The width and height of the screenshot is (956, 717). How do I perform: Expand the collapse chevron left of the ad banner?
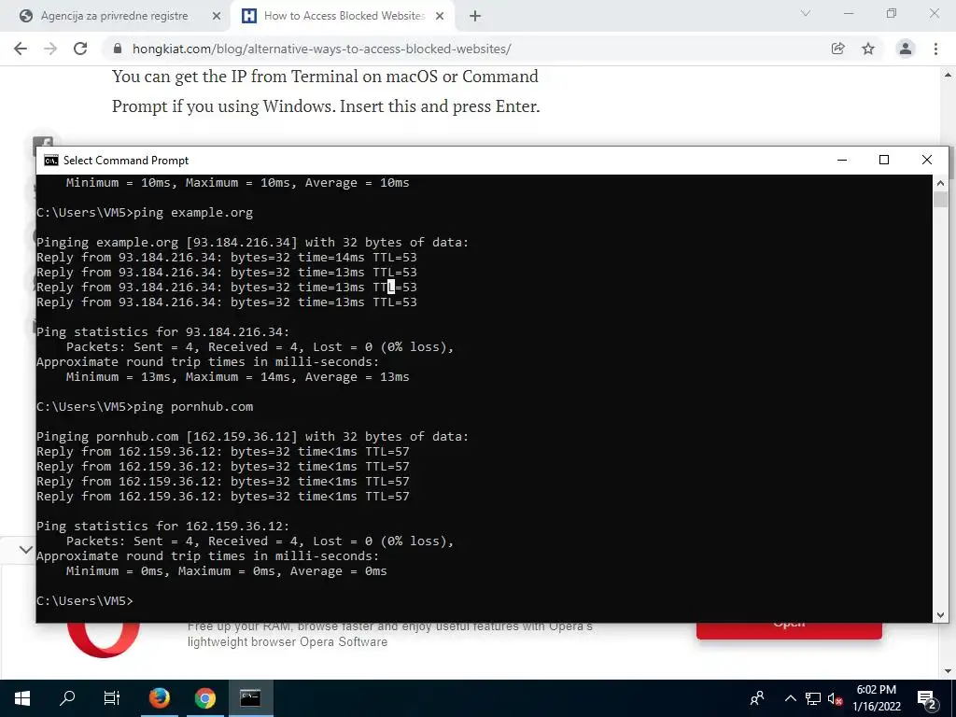click(25, 549)
